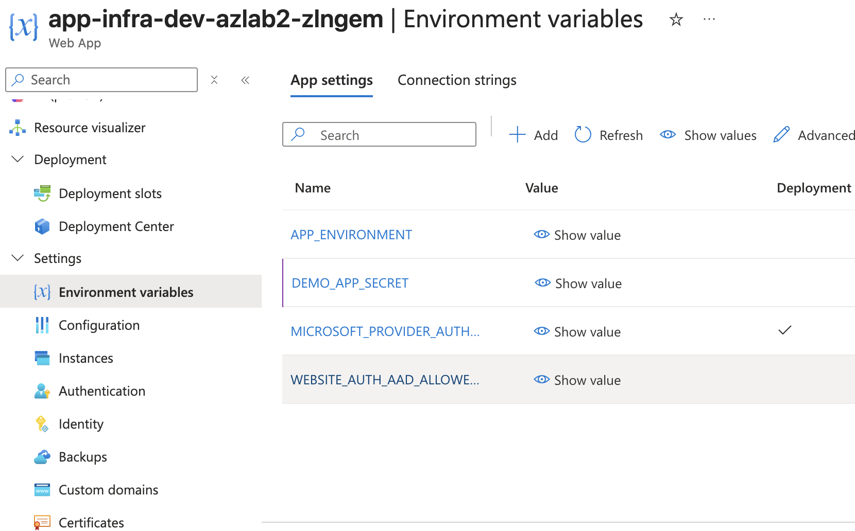The image size is (855, 531).
Task: Open the MICROSOFT_PROVIDER_AUTH setting
Action: coord(385,331)
